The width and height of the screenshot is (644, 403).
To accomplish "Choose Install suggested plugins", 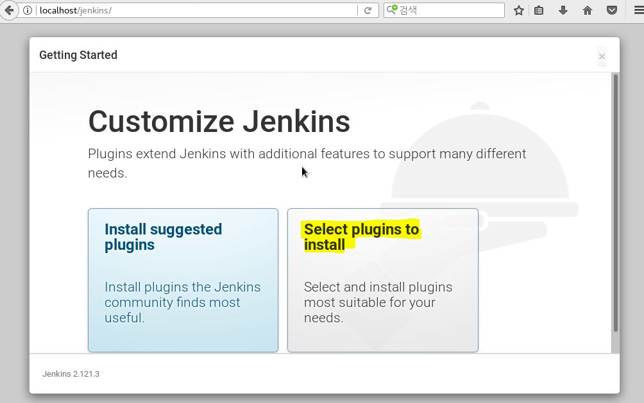I will tap(183, 280).
